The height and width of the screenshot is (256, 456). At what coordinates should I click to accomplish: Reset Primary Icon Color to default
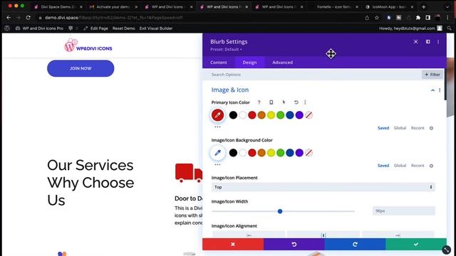[296, 102]
